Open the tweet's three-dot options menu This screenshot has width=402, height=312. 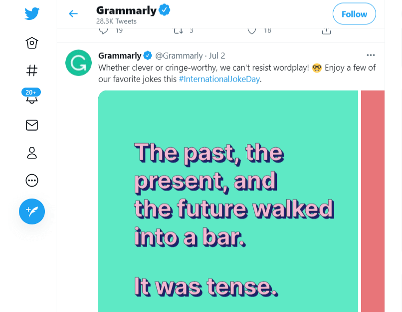(x=371, y=55)
